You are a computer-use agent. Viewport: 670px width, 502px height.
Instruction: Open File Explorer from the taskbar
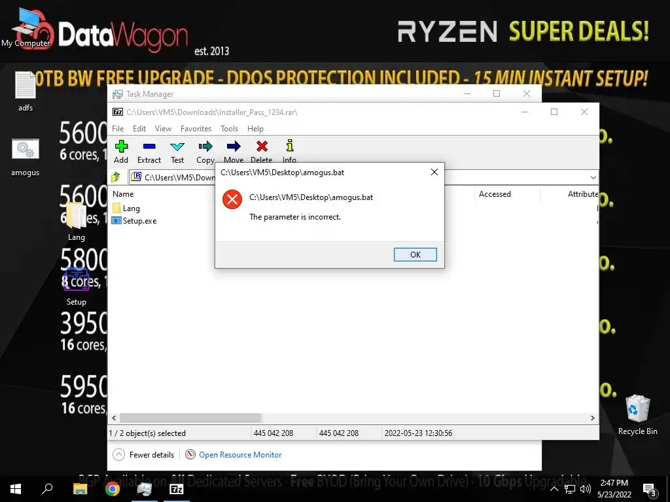coord(80,489)
